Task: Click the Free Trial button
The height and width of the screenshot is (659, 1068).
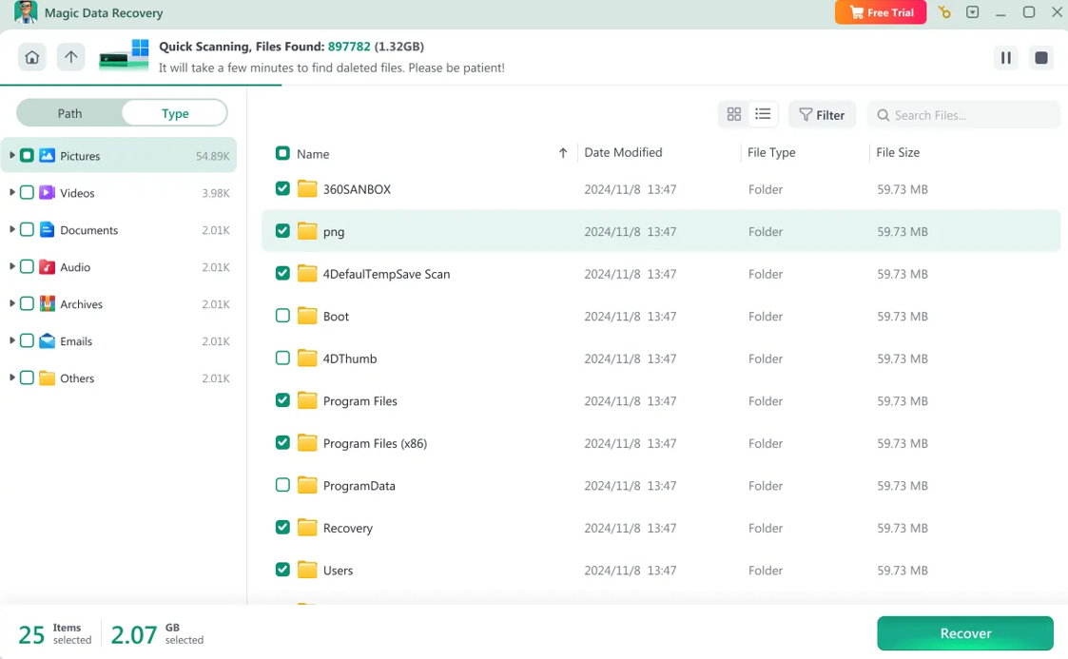Action: (x=881, y=12)
